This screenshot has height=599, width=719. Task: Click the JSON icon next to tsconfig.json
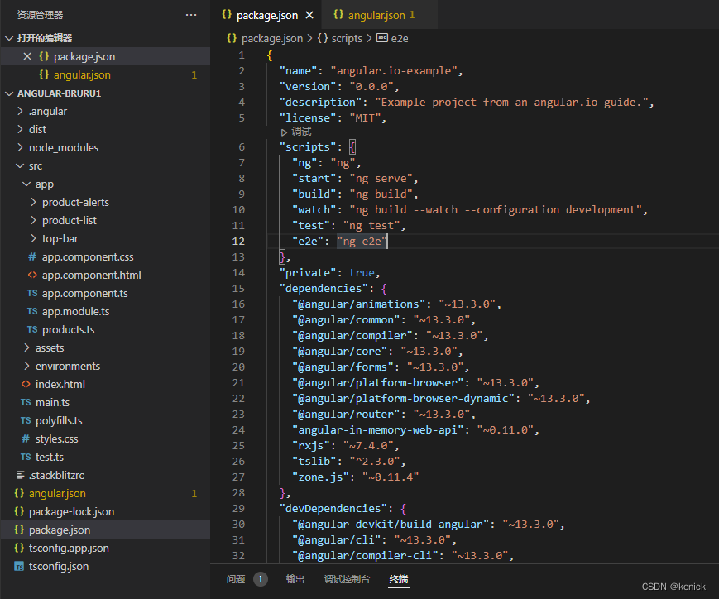21,566
